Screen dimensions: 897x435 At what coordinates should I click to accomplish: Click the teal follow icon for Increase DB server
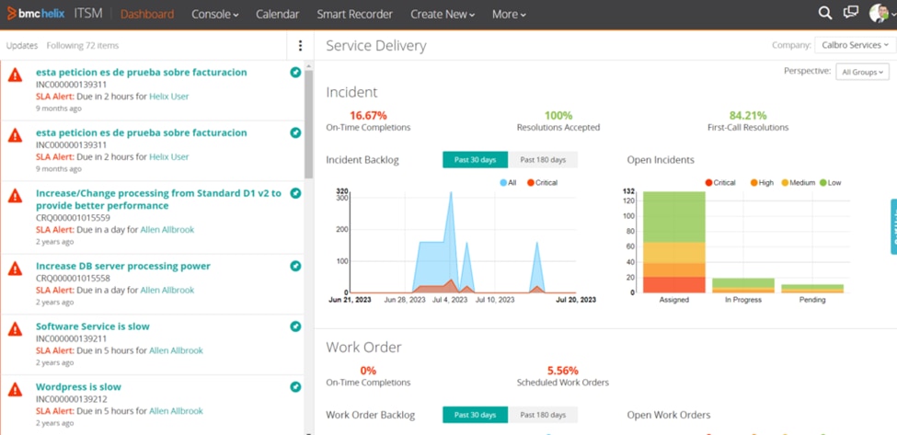click(x=295, y=266)
